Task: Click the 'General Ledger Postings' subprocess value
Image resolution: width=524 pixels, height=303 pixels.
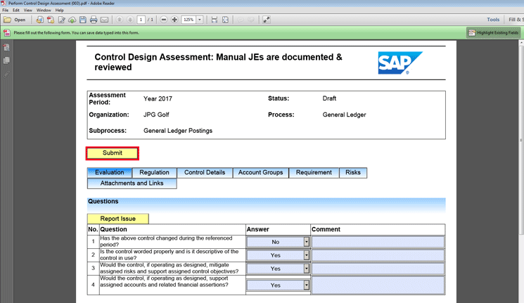Action: pyautogui.click(x=178, y=131)
